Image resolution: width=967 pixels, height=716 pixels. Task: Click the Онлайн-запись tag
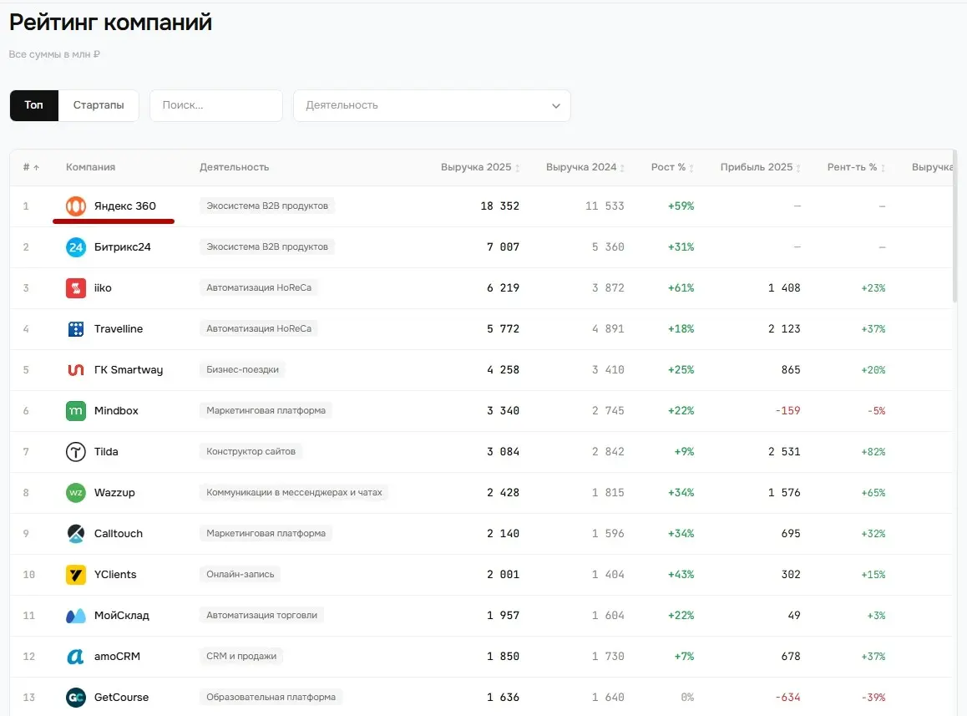tap(240, 575)
